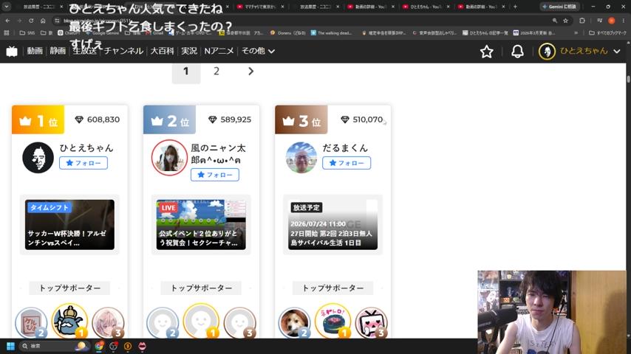631x354 pixels.
Task: Click the ひとえちゃん name in 1位 card
Action: (86, 147)
